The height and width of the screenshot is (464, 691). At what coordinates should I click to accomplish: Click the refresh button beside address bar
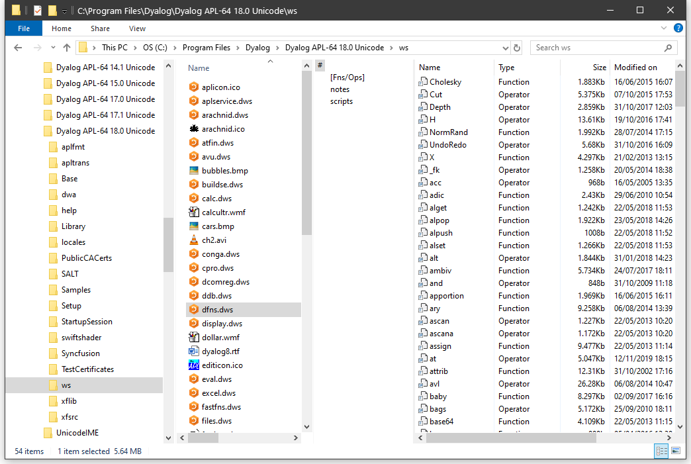coord(517,48)
